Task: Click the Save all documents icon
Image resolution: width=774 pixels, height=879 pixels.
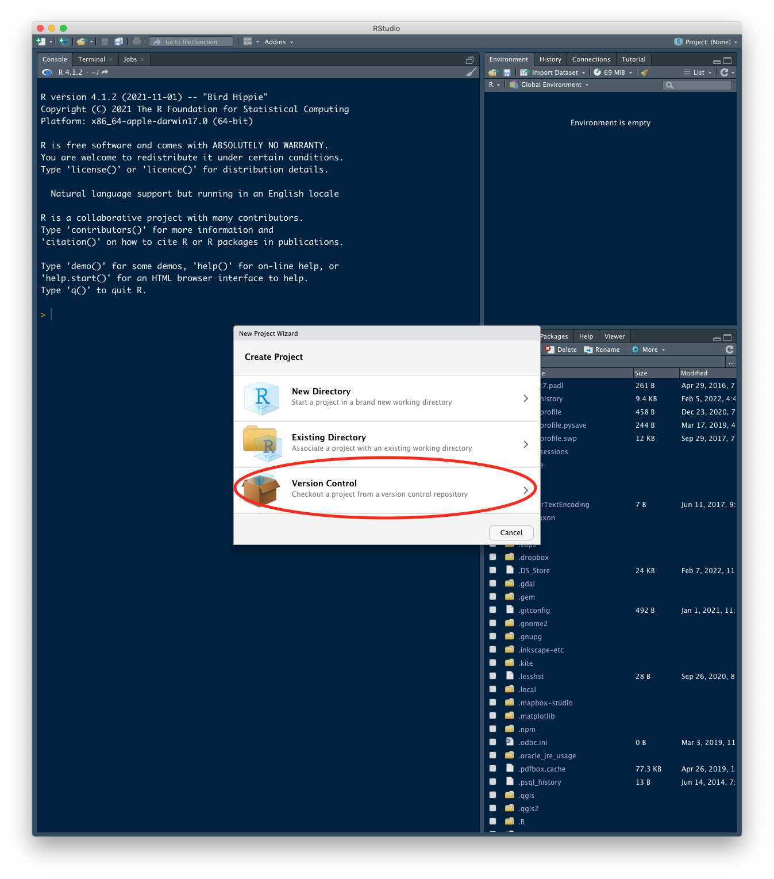Action: (119, 41)
